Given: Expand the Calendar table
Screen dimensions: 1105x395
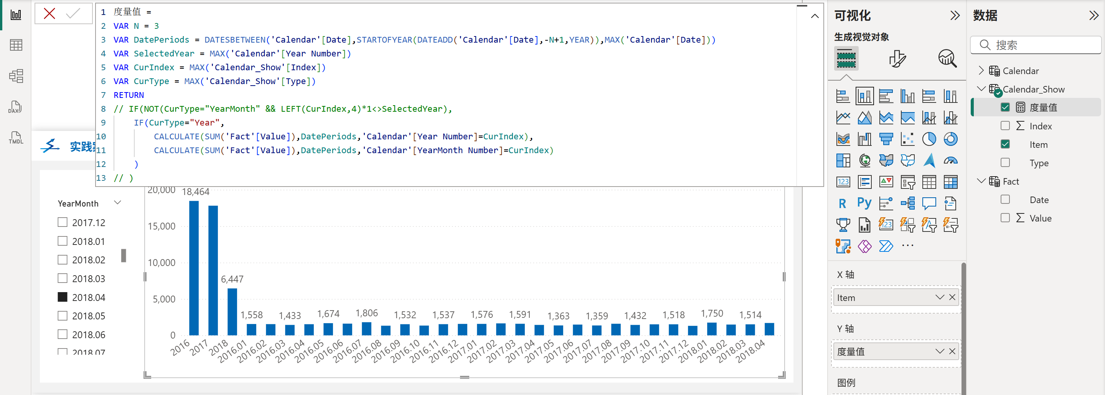Looking at the screenshot, I should click(981, 70).
